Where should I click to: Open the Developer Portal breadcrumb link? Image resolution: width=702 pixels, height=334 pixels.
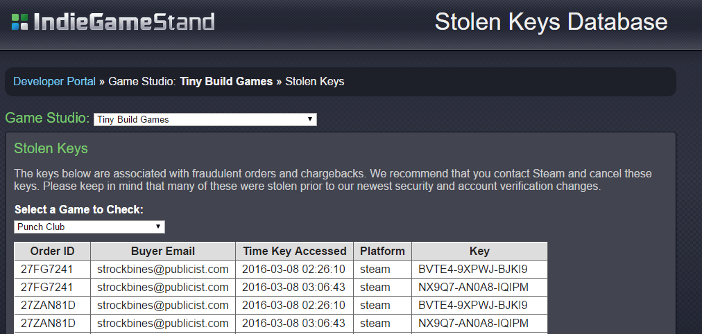pos(54,81)
